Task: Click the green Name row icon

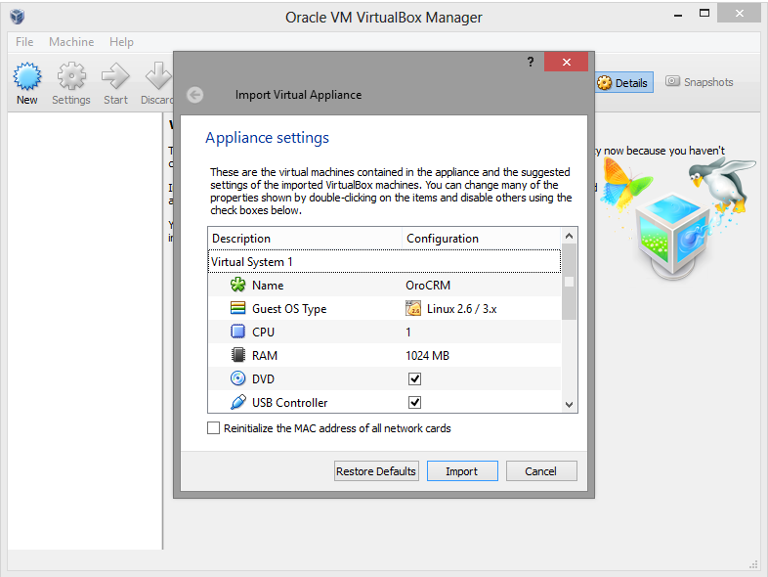Action: [238, 285]
